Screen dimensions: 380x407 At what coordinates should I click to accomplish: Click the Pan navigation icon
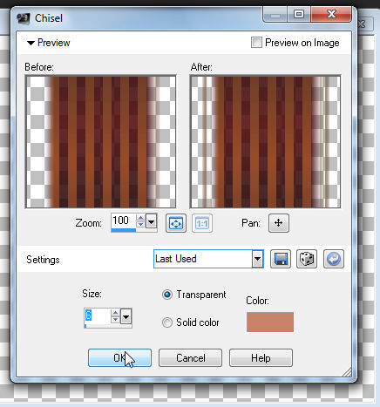tap(279, 223)
